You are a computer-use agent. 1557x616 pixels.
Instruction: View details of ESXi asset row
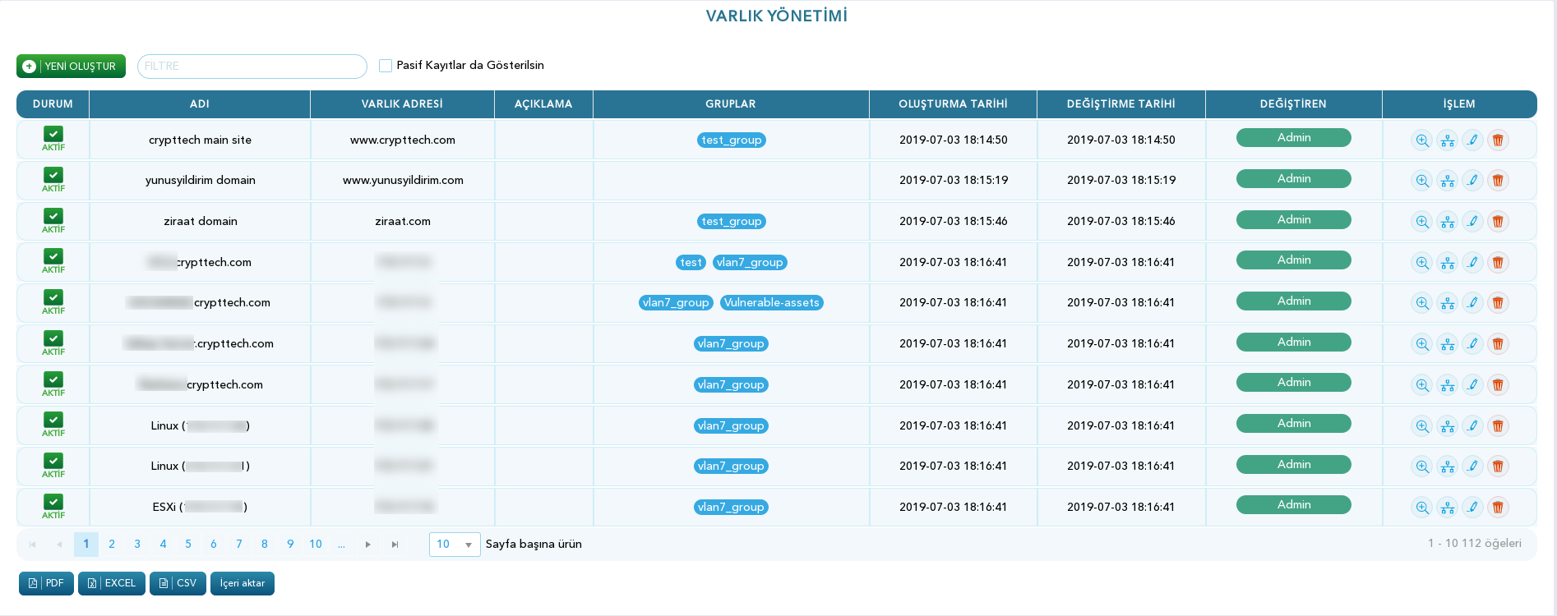click(x=1421, y=508)
